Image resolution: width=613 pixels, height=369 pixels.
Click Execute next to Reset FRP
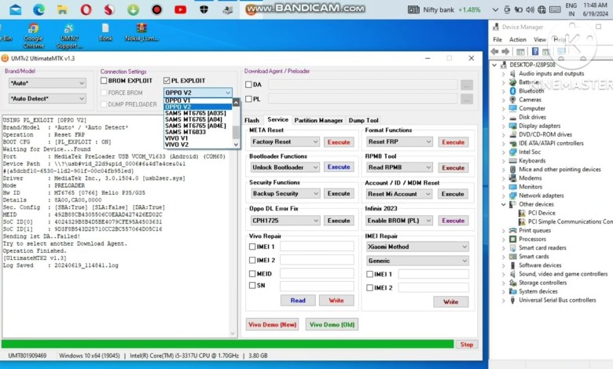click(x=453, y=142)
